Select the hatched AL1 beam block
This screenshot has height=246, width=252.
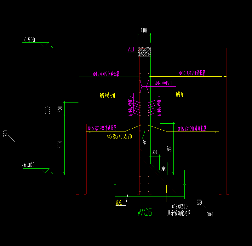point(144,52)
